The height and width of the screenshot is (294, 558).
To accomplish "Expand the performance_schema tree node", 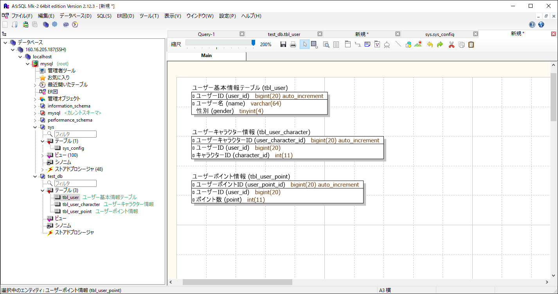I will 35,120.
